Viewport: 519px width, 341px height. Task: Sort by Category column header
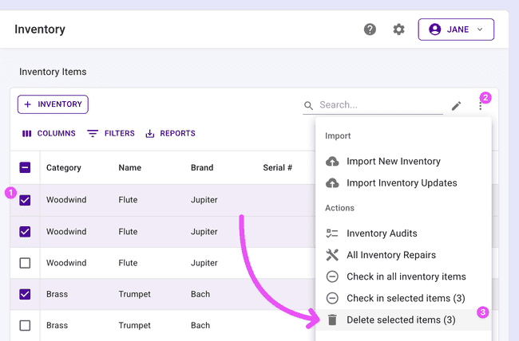pyautogui.click(x=64, y=168)
